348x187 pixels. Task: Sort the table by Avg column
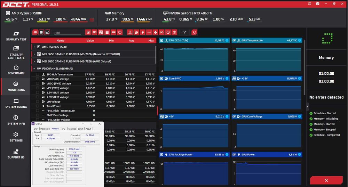pos(131,41)
